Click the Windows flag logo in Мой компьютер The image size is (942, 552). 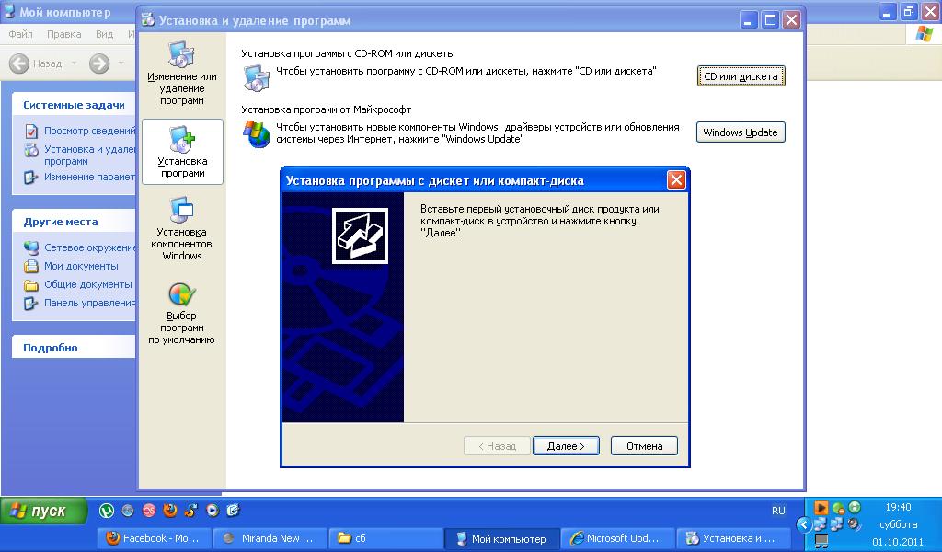coord(924,34)
